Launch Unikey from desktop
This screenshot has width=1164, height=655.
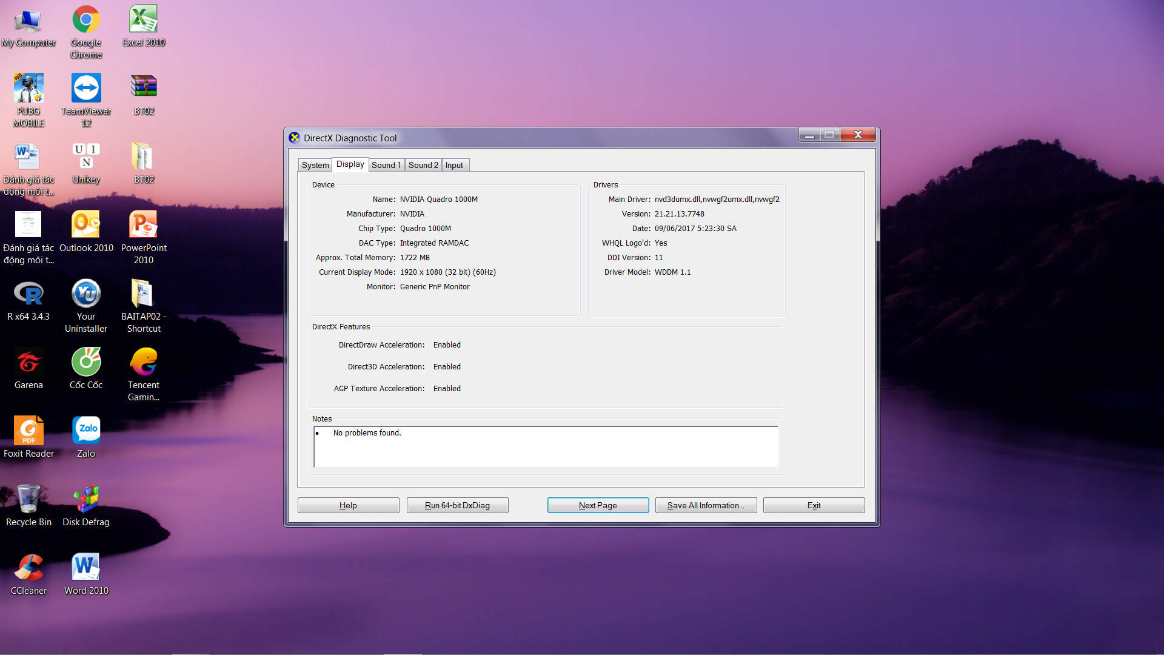86,163
